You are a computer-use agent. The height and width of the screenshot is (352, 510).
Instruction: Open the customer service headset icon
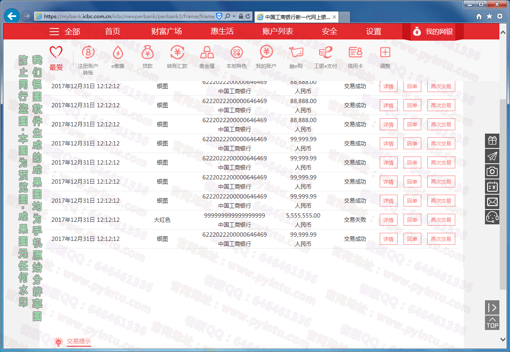click(x=492, y=217)
